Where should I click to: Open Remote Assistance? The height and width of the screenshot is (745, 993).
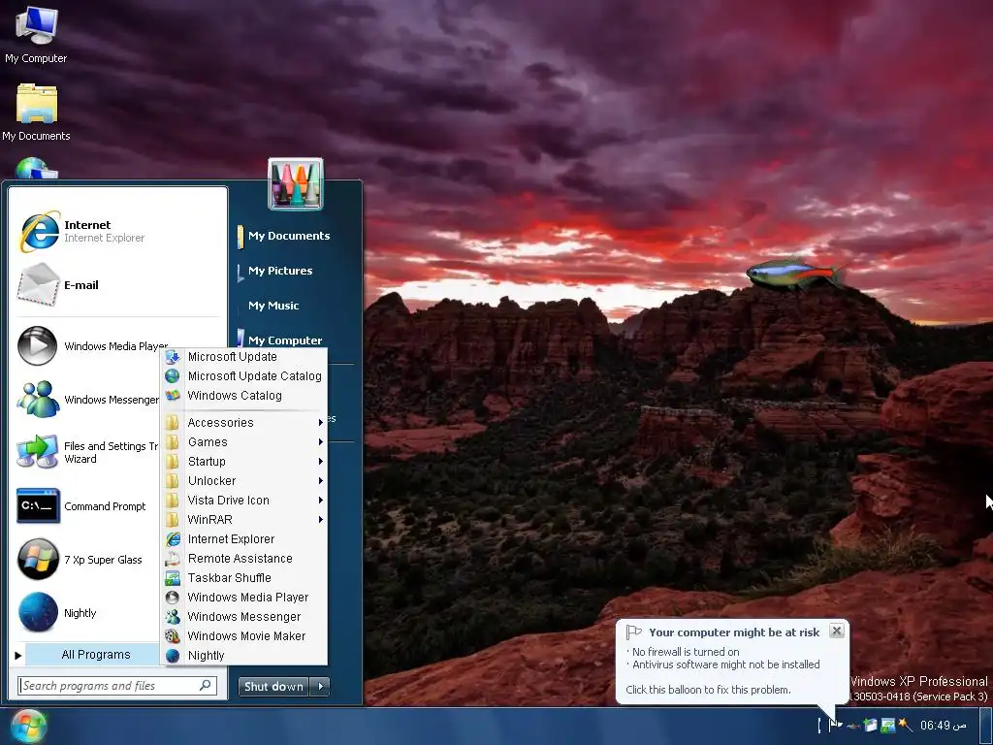244,559
